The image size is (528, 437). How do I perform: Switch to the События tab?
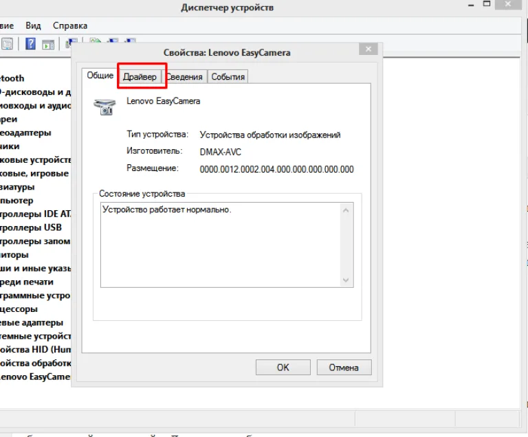point(228,77)
